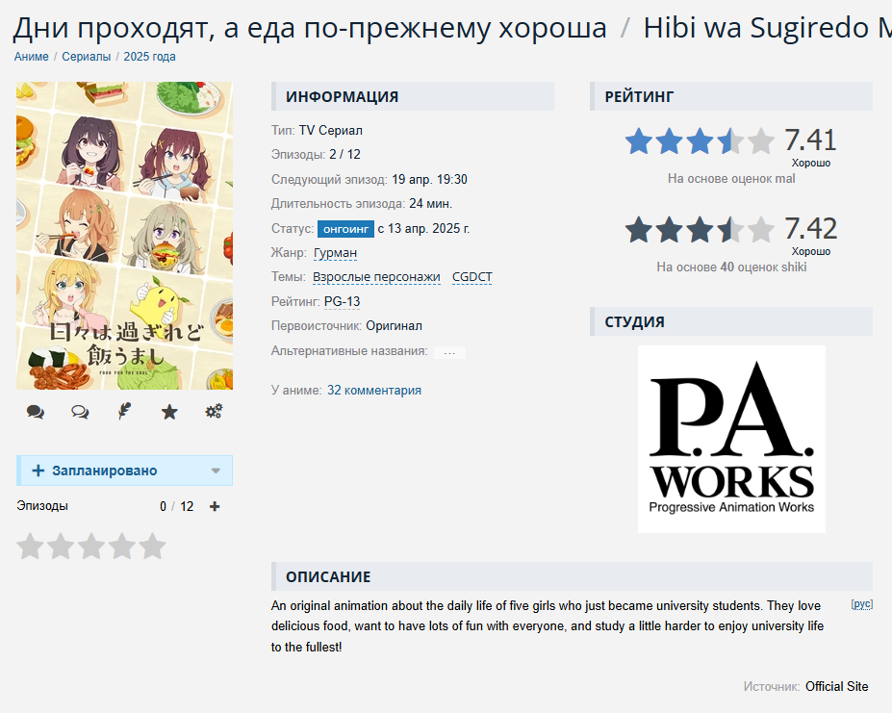Enlarge the anime poster image
The image size is (892, 713).
(124, 236)
